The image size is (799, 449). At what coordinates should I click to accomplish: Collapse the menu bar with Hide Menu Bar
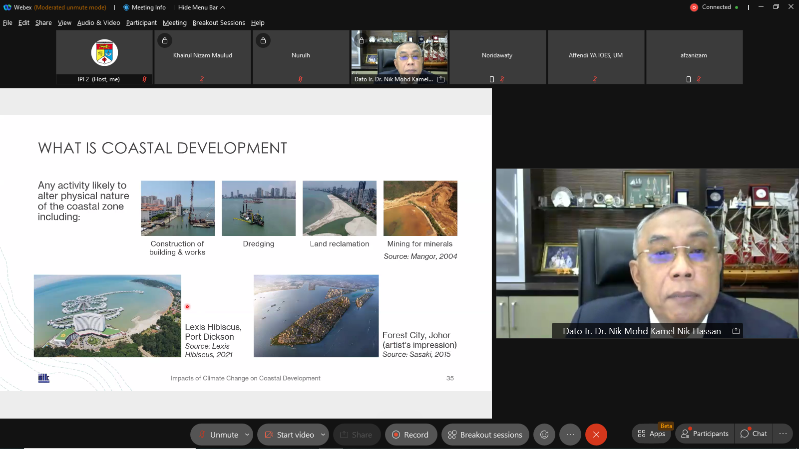pos(201,7)
